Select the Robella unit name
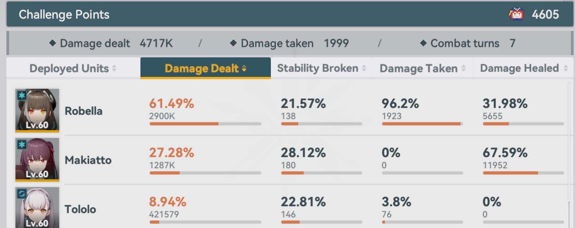The width and height of the screenshot is (575, 228). click(83, 111)
